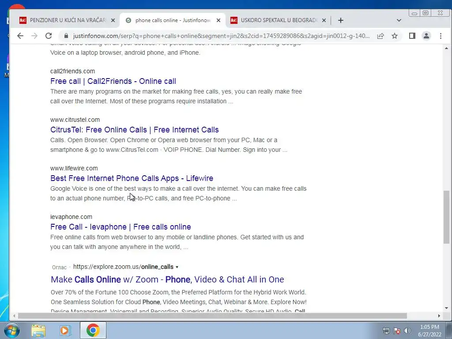This screenshot has height=339, width=452.
Task: Expand the Zoom ad URL dropdown arrow
Action: coord(177,267)
